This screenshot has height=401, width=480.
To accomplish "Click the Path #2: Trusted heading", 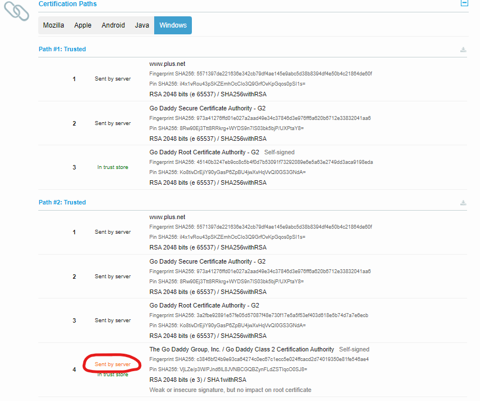I will pos(62,203).
